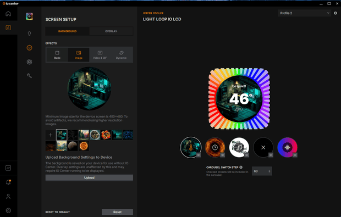Select the Image effect
This screenshot has width=341, height=217.
[x=79, y=55]
